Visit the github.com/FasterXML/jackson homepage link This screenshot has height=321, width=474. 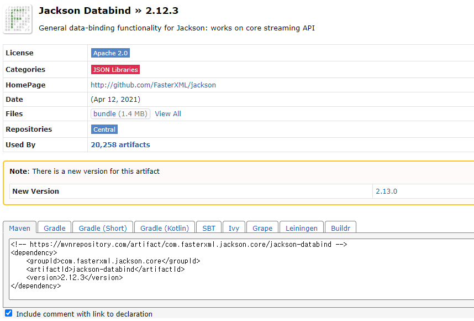[x=153, y=85]
